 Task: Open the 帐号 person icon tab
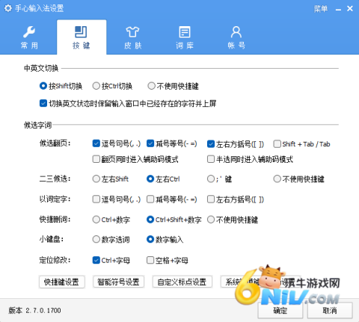coord(236,37)
